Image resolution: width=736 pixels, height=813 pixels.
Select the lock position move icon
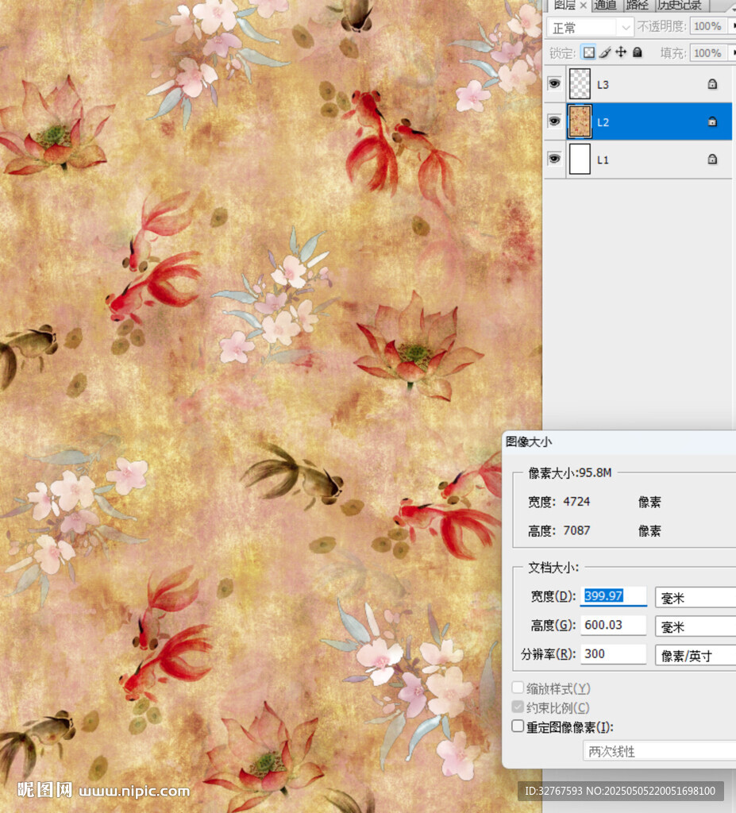point(620,52)
